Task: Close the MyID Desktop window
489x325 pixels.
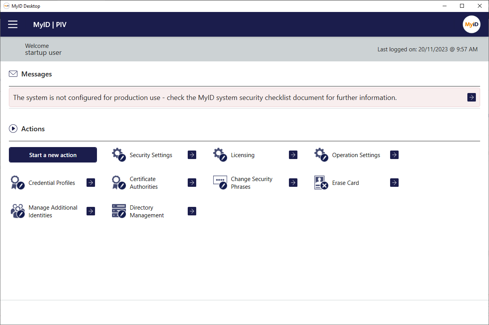Action: 480,6
